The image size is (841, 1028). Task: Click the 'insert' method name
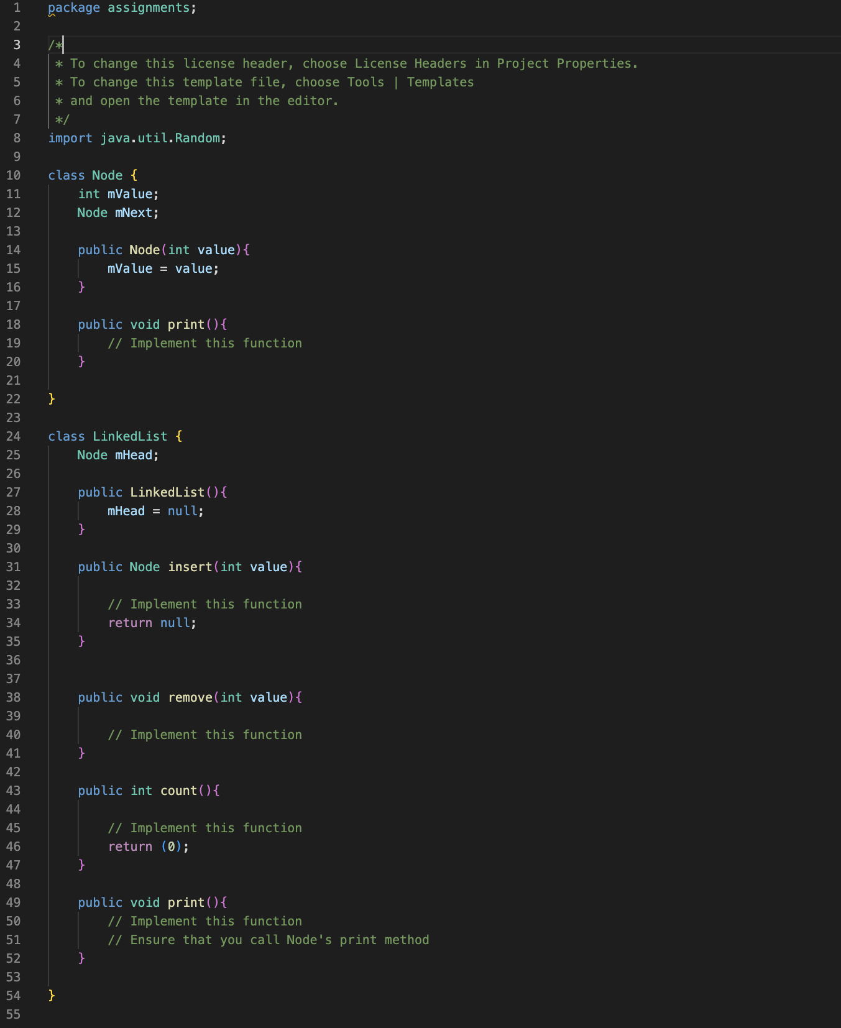coord(190,567)
